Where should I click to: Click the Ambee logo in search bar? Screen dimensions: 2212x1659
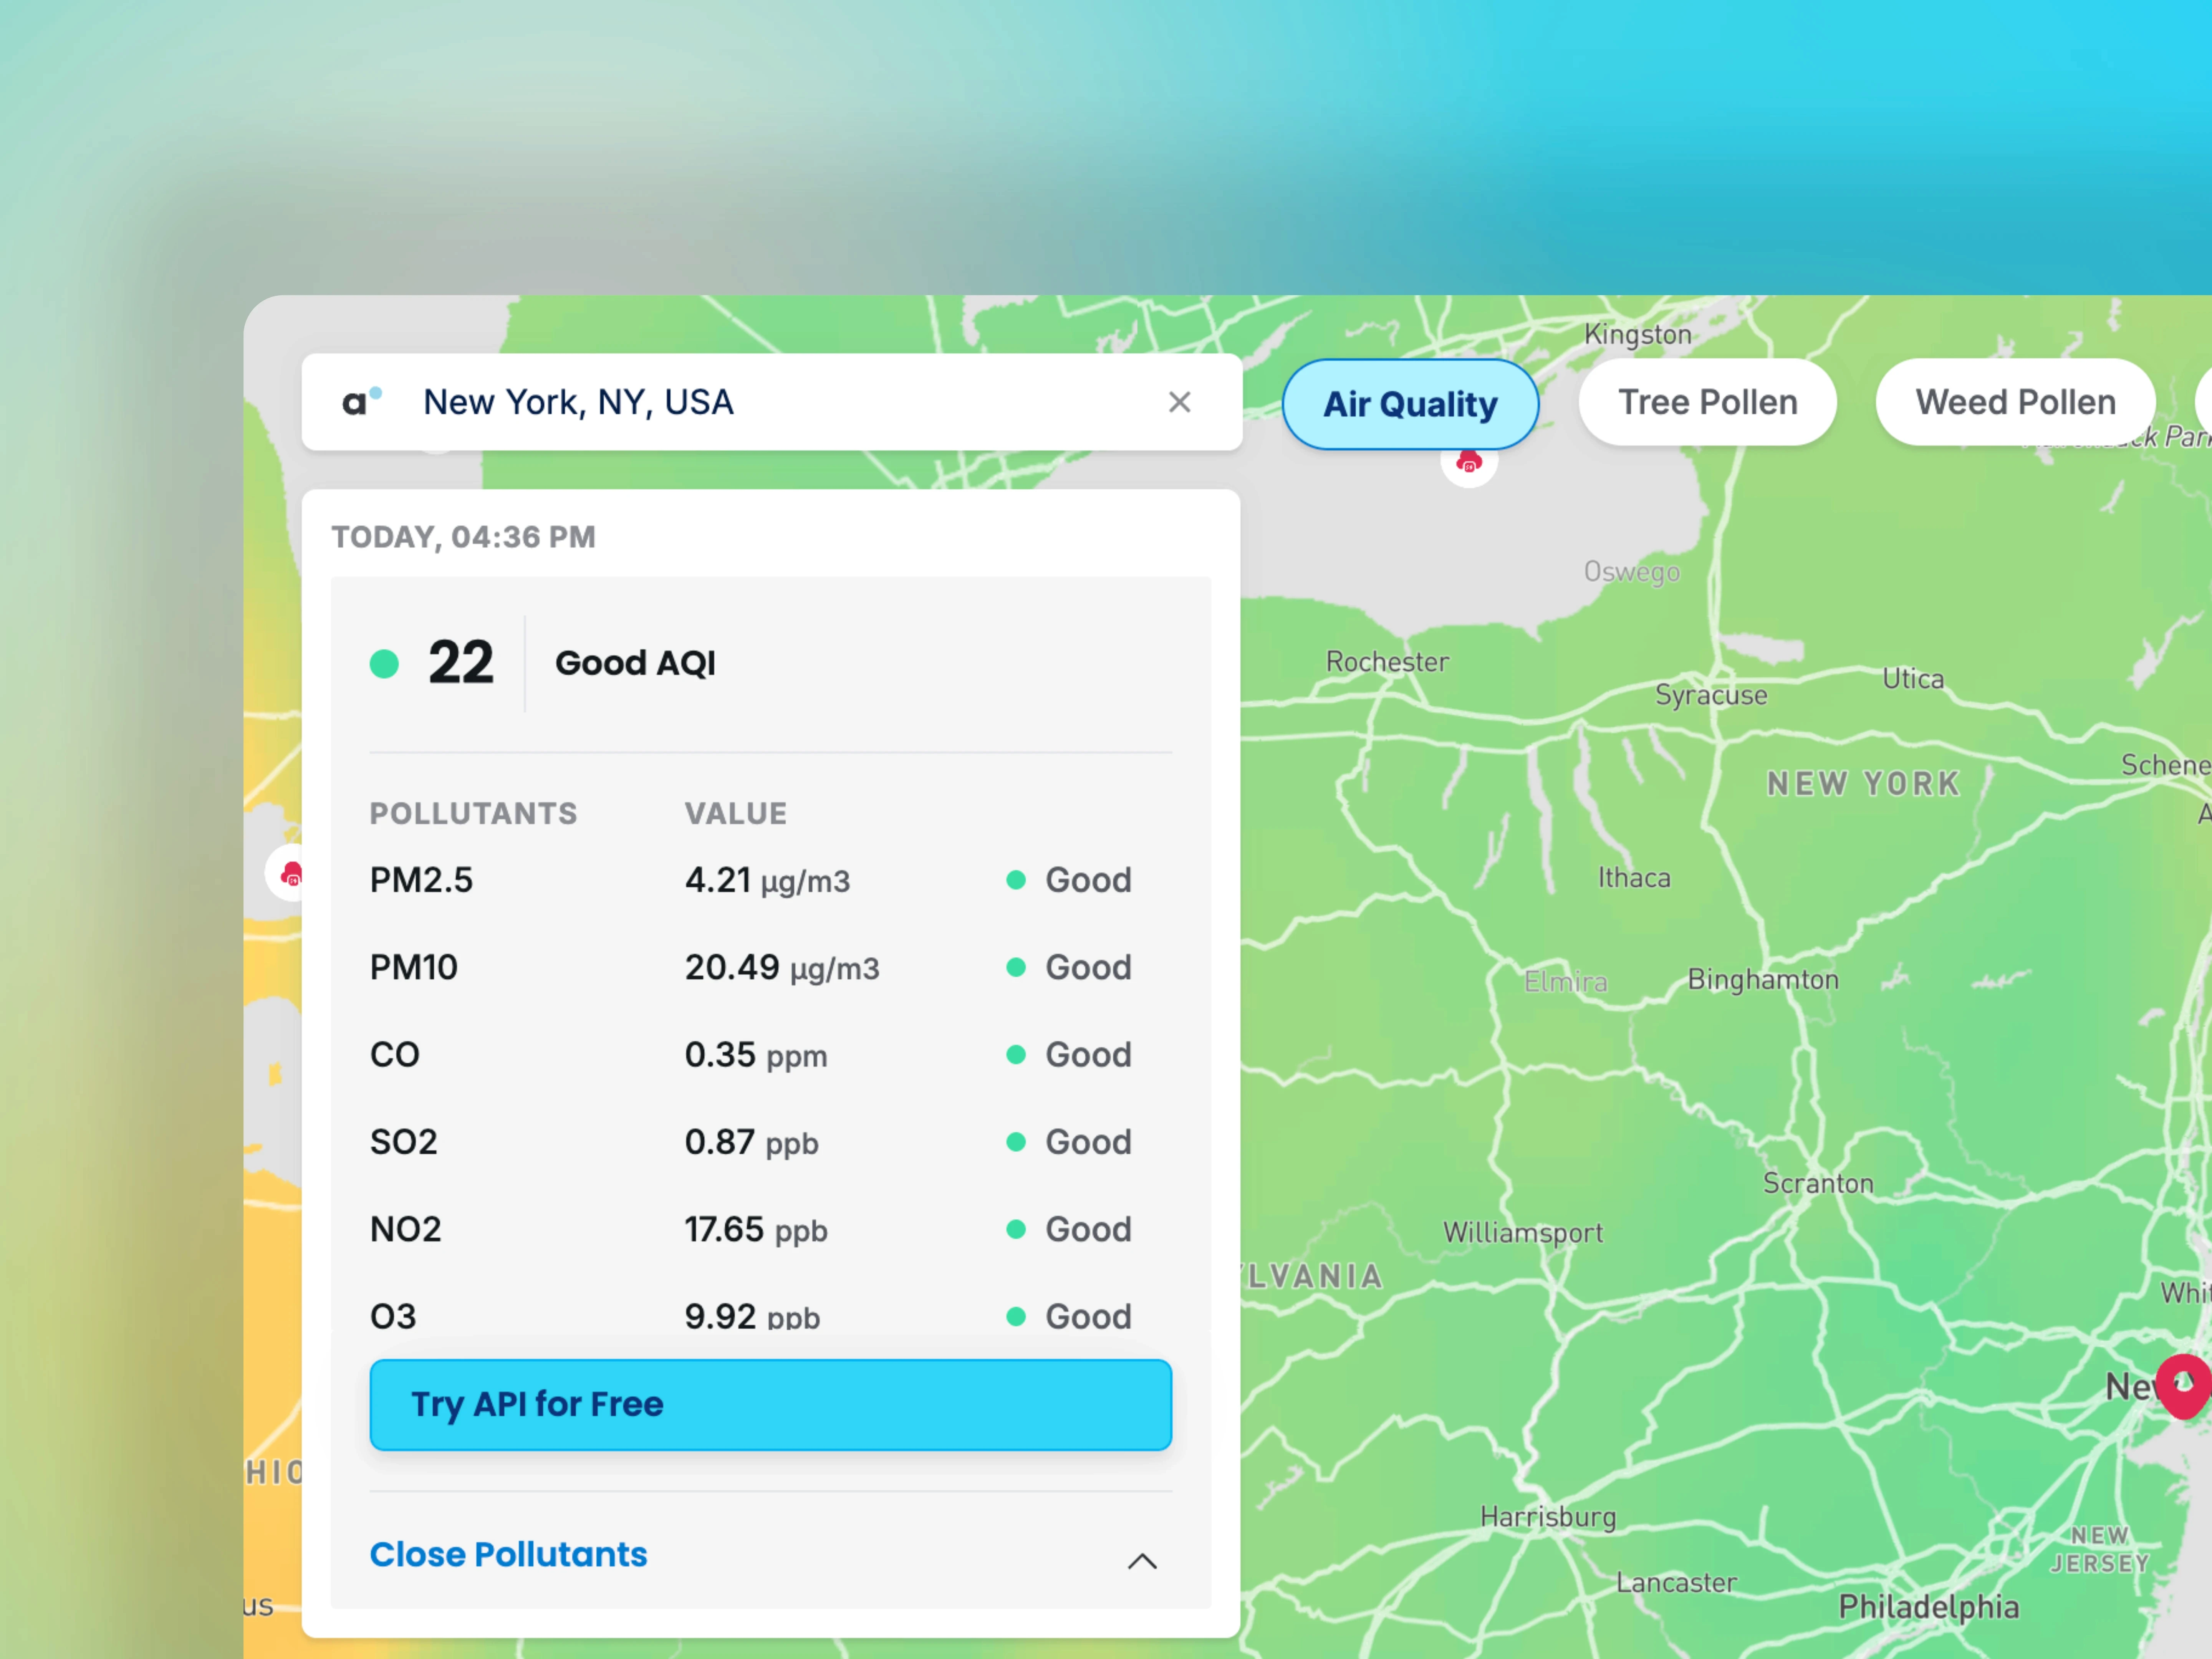[362, 402]
